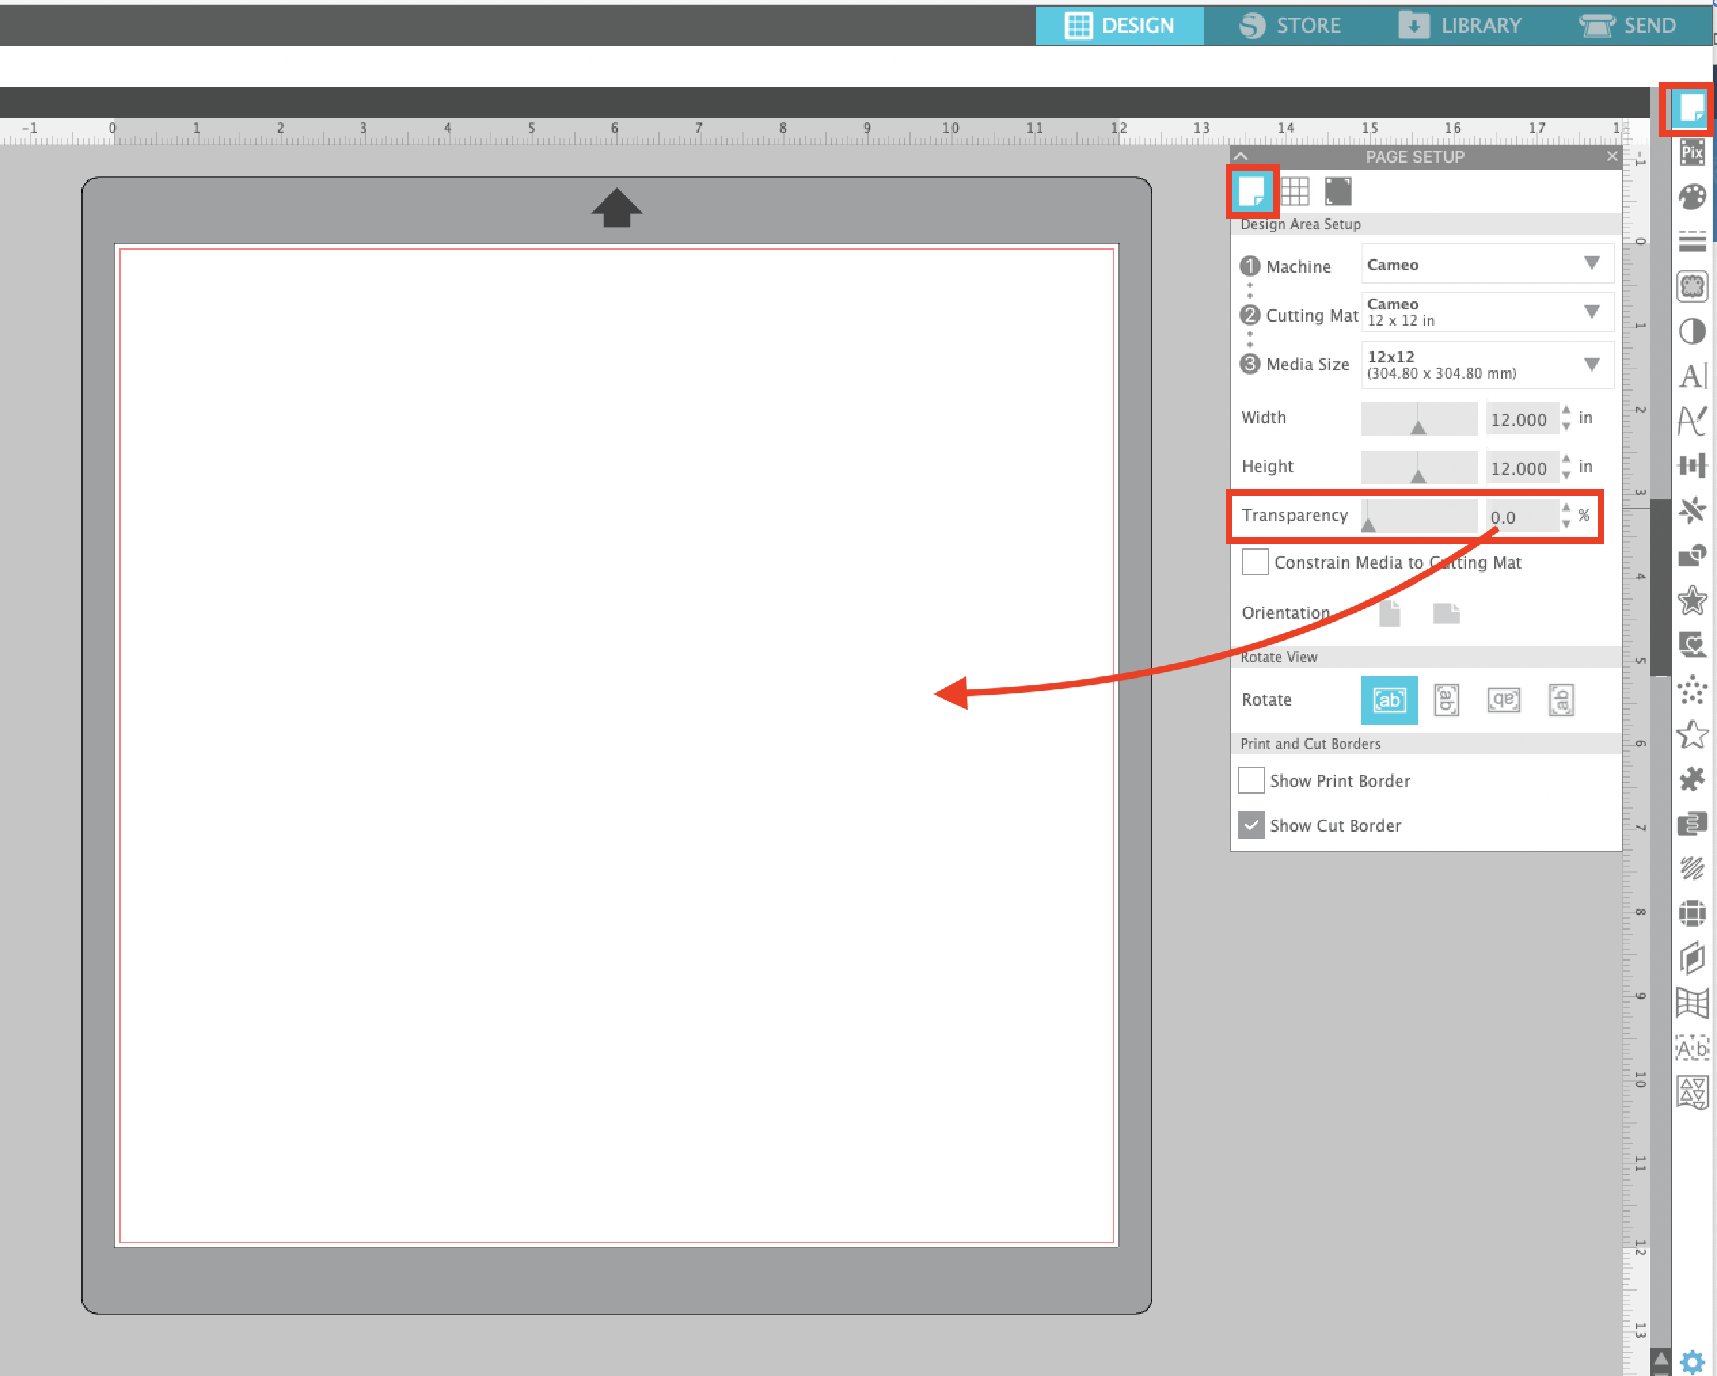Open the Grid Settings within Page Setup
Screen dimensions: 1717x1376
click(1296, 191)
